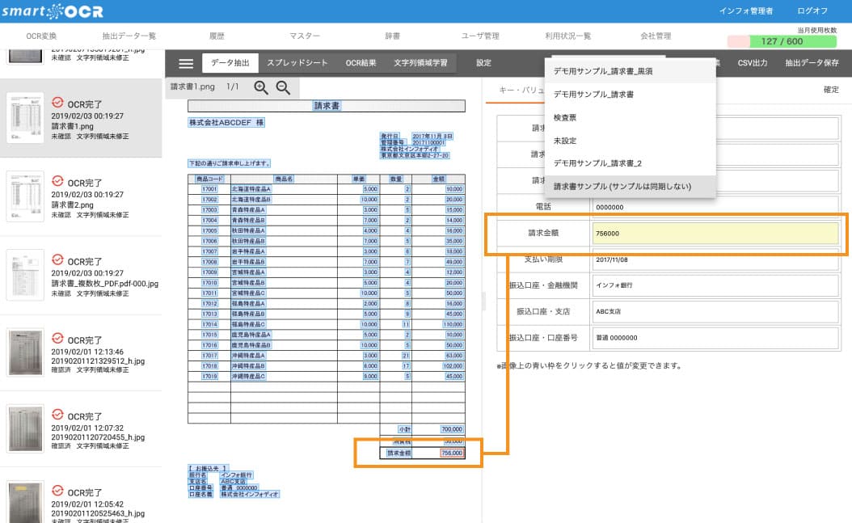Click the smart OCR logo
The image size is (852, 523).
53,11
